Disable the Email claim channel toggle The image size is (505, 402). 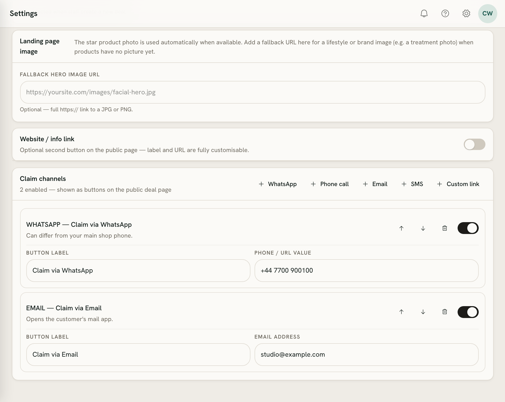coord(468,312)
